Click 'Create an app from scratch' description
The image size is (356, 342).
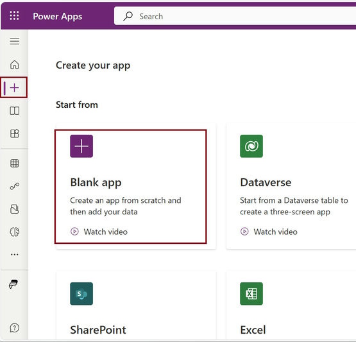pyautogui.click(x=126, y=206)
